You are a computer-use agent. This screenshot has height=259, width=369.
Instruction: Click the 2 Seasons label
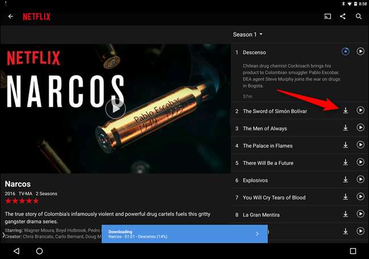(x=47, y=194)
